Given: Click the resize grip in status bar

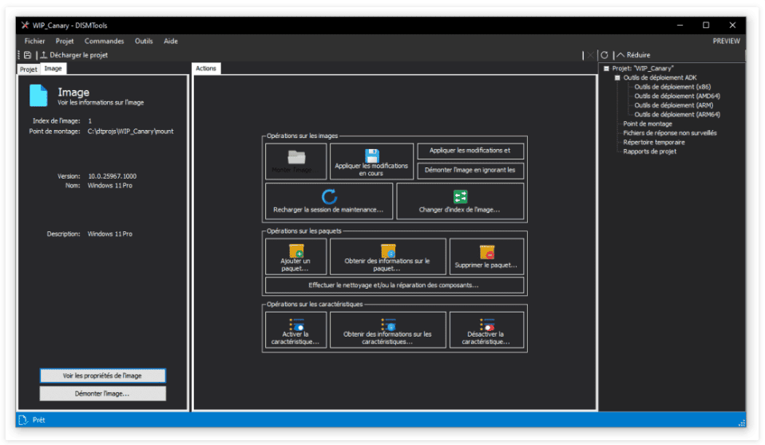Looking at the screenshot, I should point(742,423).
